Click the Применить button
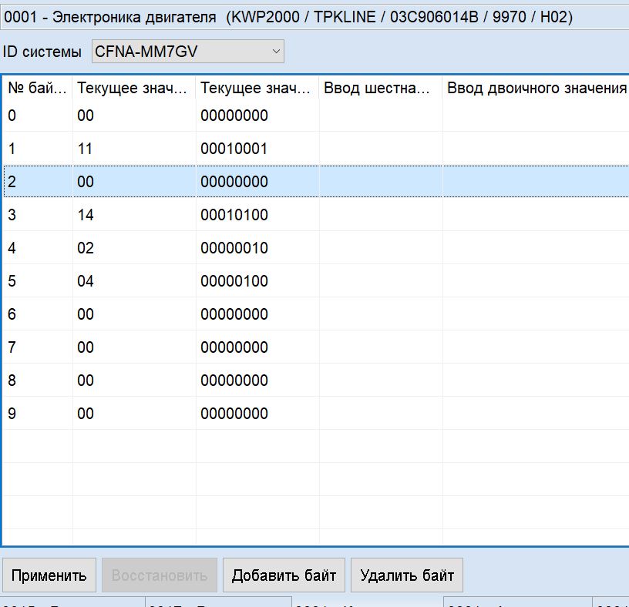 pos(49,575)
